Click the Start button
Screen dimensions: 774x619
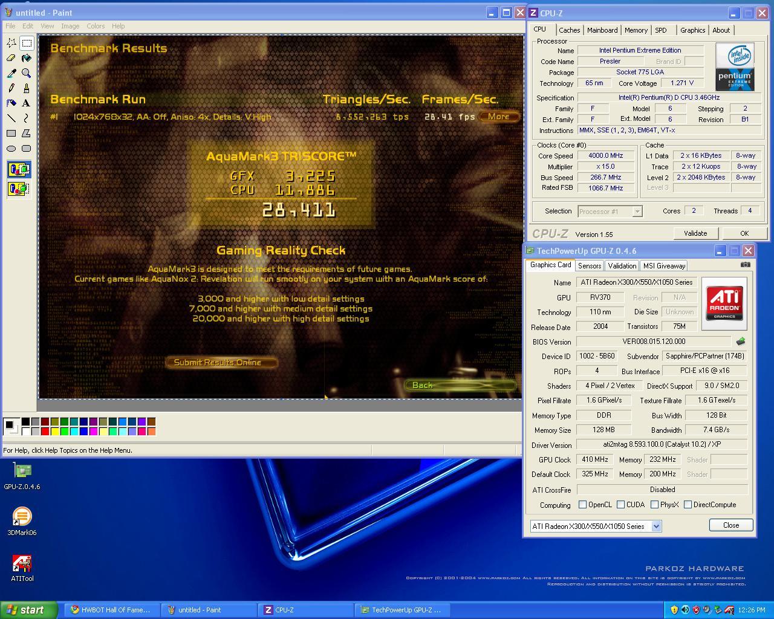pyautogui.click(x=29, y=610)
